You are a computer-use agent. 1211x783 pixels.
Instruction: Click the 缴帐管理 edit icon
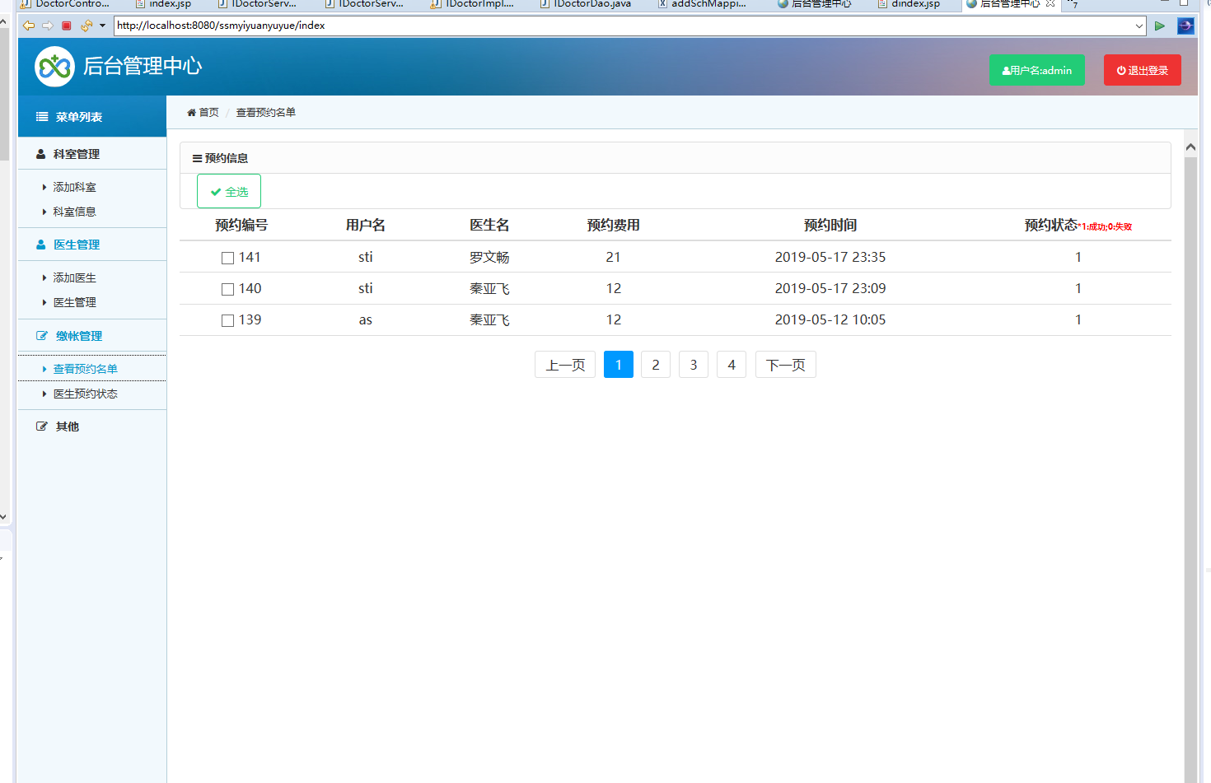[42, 336]
